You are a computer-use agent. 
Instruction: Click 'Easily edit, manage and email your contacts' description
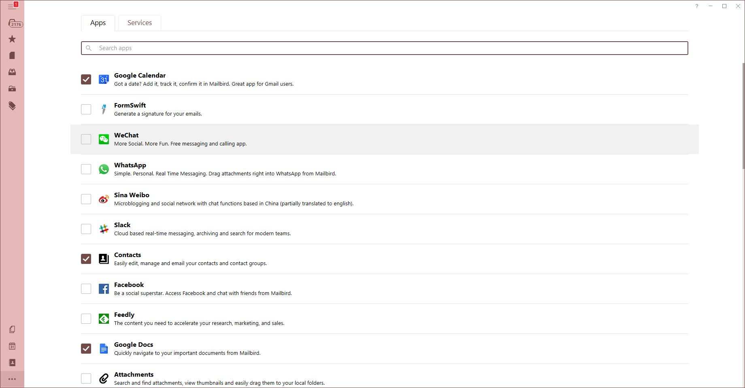click(190, 264)
